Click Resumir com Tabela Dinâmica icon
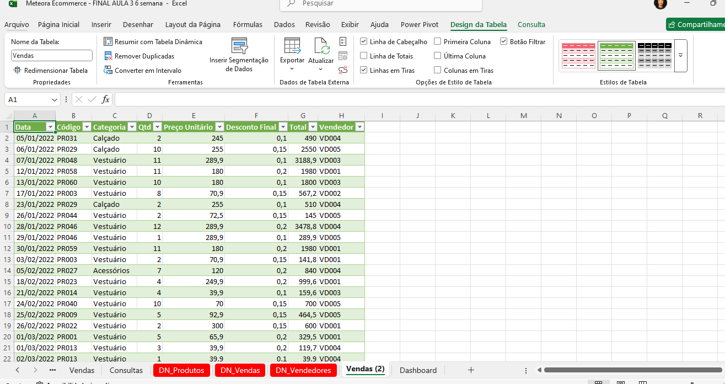 108,42
